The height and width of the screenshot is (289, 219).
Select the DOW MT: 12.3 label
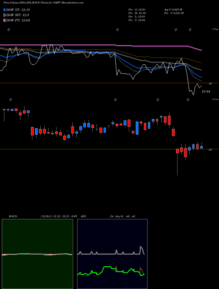point(18,15)
